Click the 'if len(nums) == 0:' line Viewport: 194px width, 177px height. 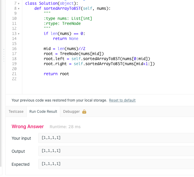(64, 33)
